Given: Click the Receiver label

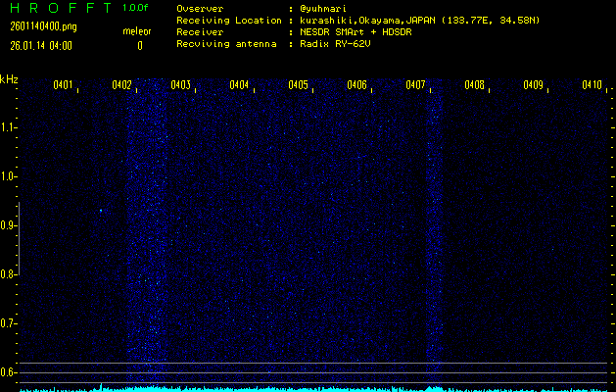Looking at the screenshot, I should [x=200, y=32].
